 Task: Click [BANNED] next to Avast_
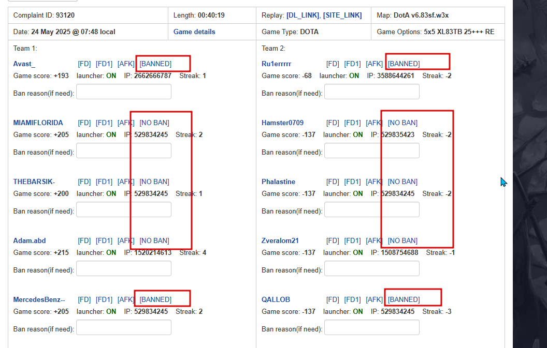[x=155, y=64]
